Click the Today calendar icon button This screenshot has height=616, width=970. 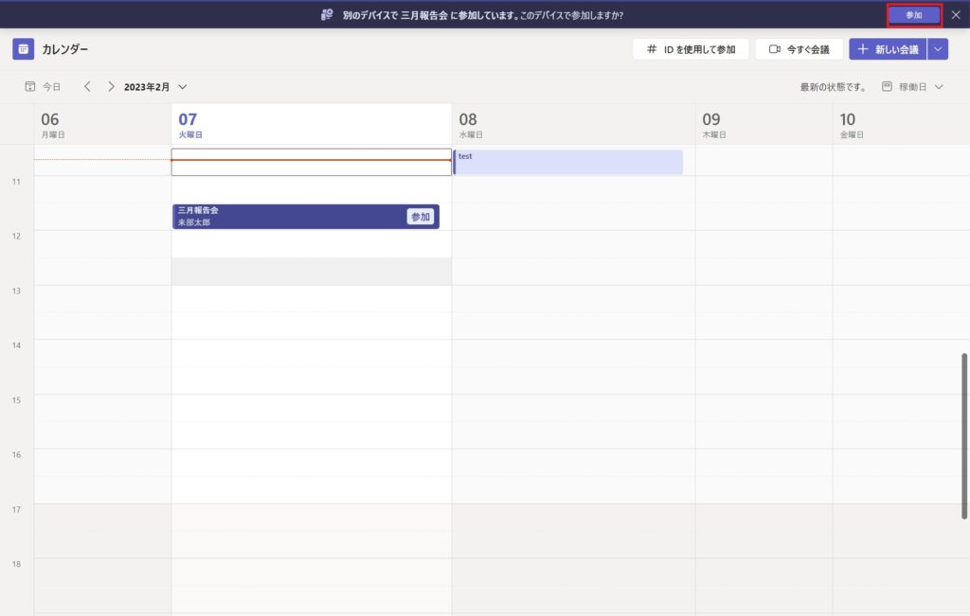tap(43, 86)
